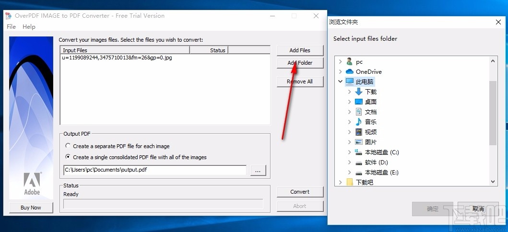
Task: Select the 本地磁盘 (C:) tree item label
Action: click(382, 152)
